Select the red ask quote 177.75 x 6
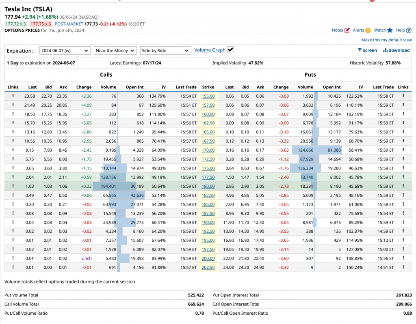416x324 pixels. point(41,24)
